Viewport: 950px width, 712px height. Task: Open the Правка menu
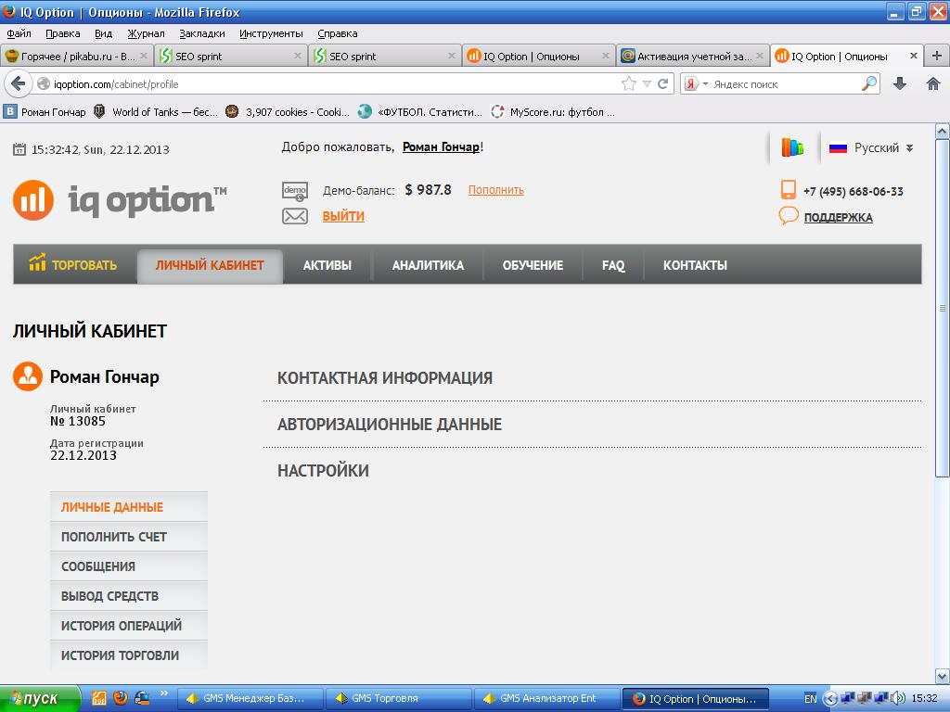tap(62, 33)
